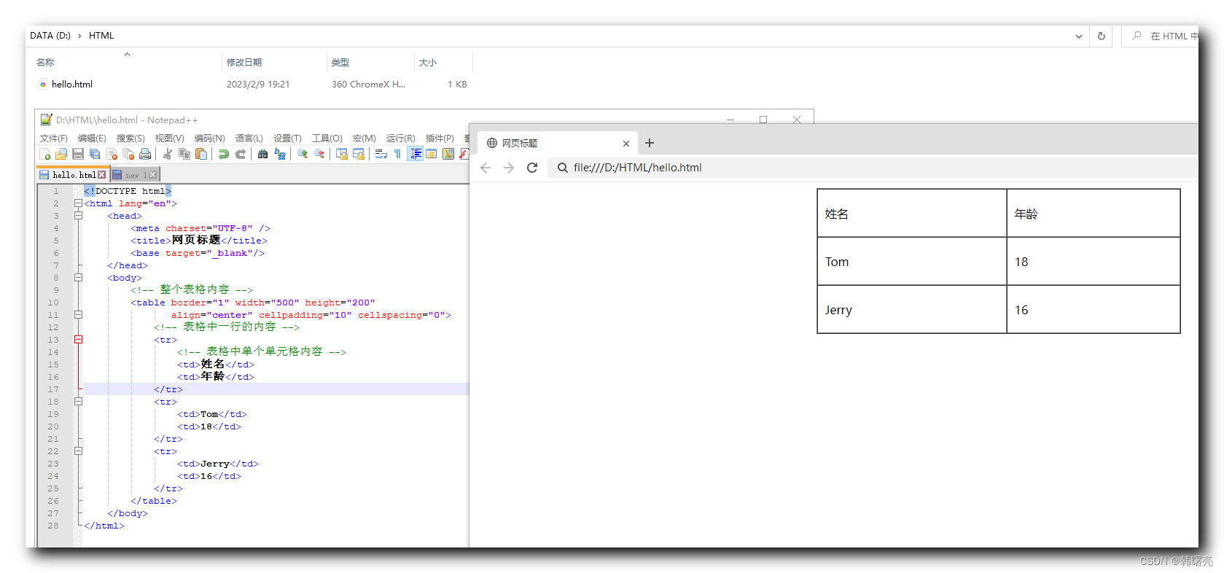
Task: Open the Document Map toolbar icon
Action: click(x=448, y=154)
